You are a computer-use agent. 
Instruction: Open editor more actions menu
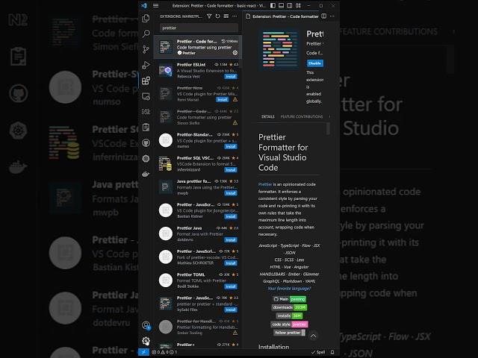pos(332,16)
